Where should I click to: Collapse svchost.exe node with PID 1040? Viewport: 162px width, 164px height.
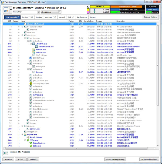coord(28,64)
